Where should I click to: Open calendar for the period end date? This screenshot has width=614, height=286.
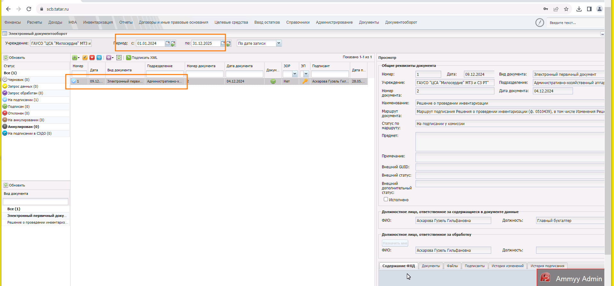coord(223,43)
